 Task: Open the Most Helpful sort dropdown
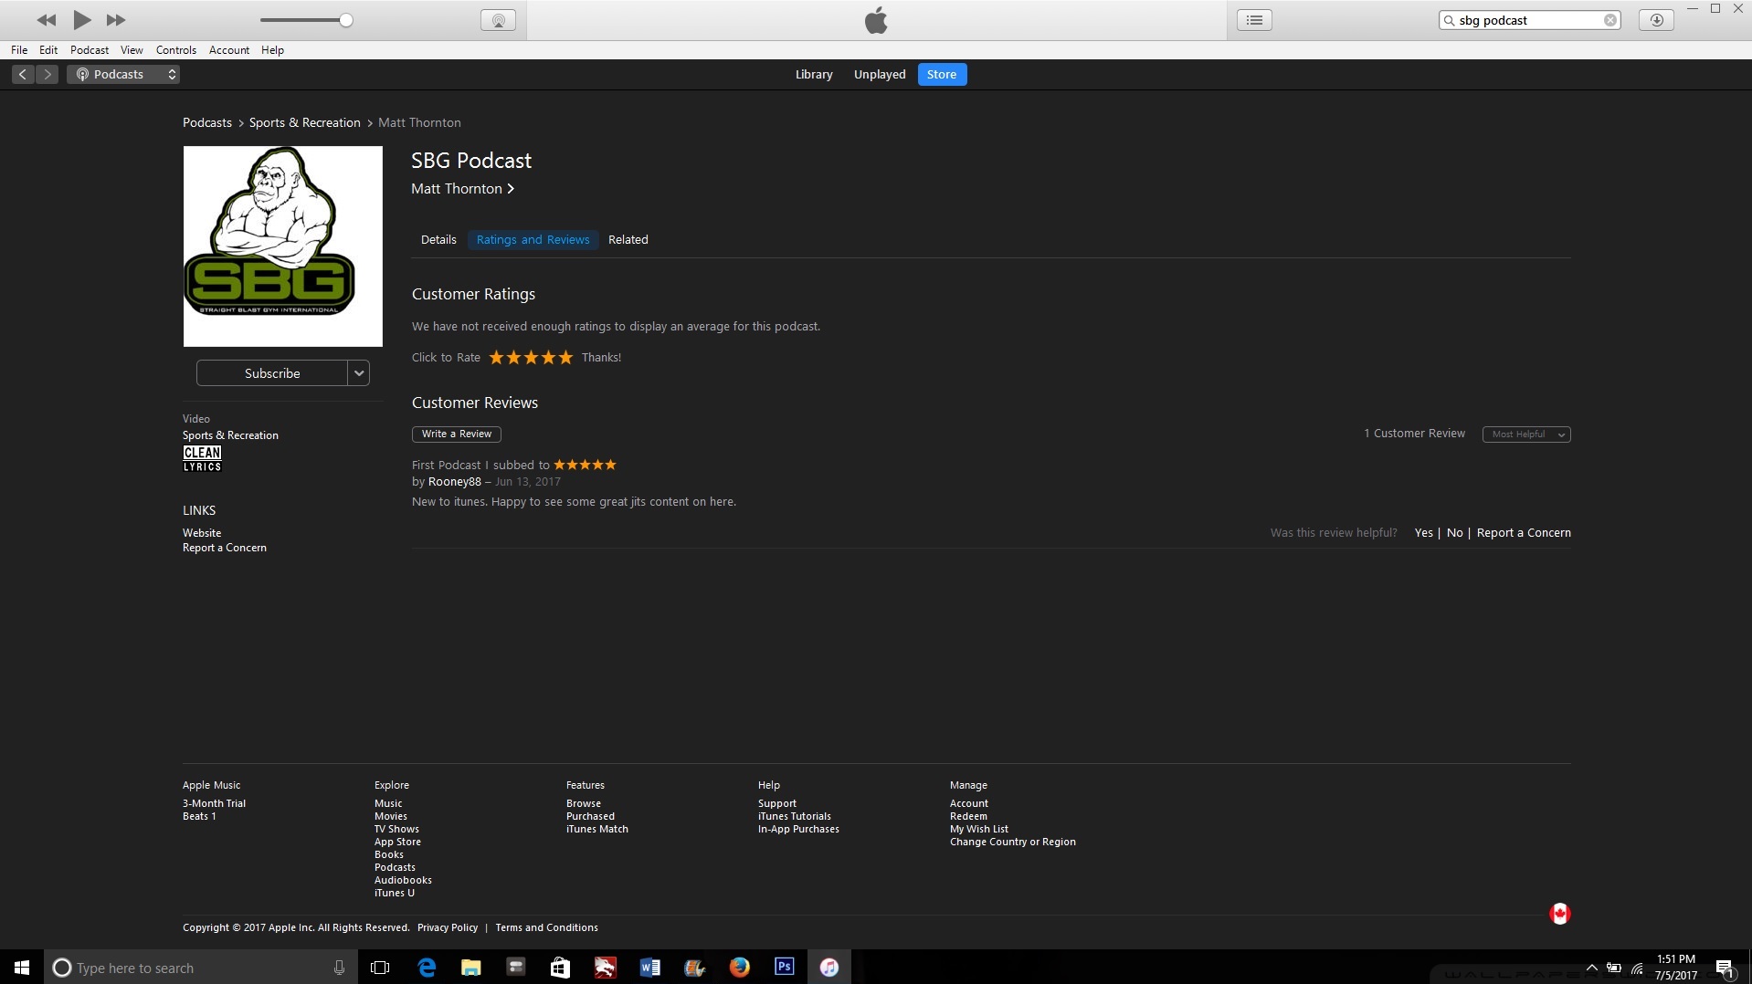coord(1526,434)
